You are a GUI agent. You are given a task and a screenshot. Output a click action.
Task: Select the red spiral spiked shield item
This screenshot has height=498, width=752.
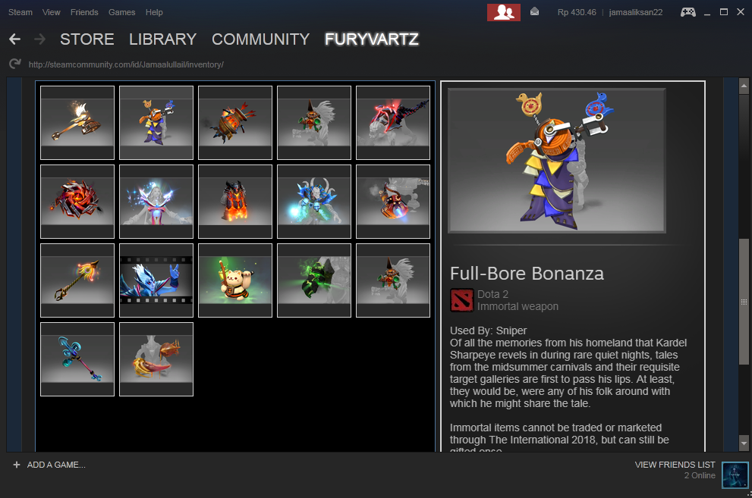[77, 202]
